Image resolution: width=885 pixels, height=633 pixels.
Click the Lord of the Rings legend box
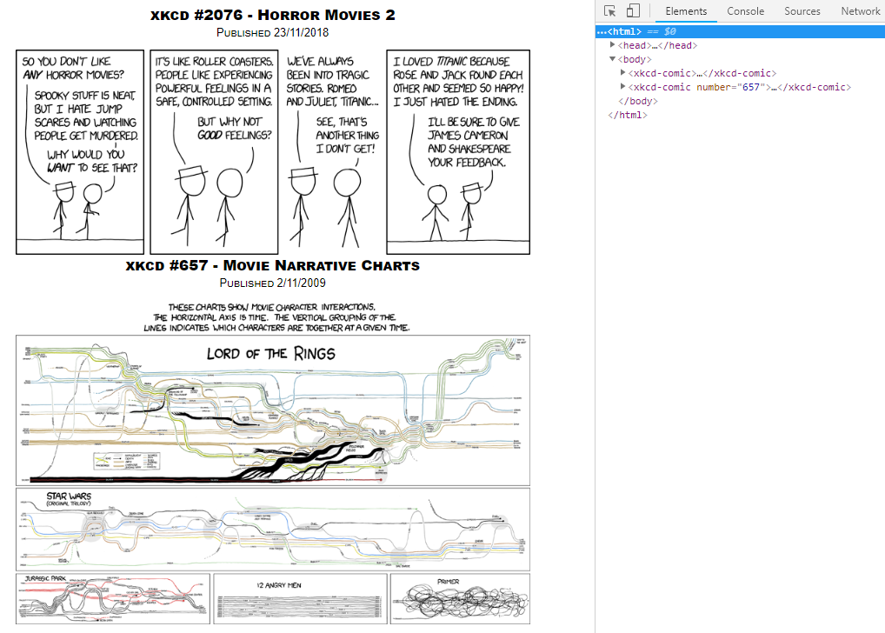pyautogui.click(x=127, y=461)
